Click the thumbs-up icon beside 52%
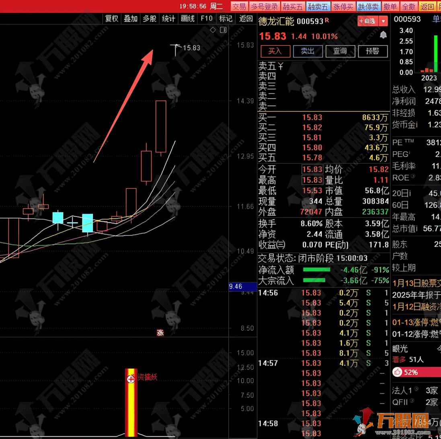441x439 pixels. pos(398,372)
